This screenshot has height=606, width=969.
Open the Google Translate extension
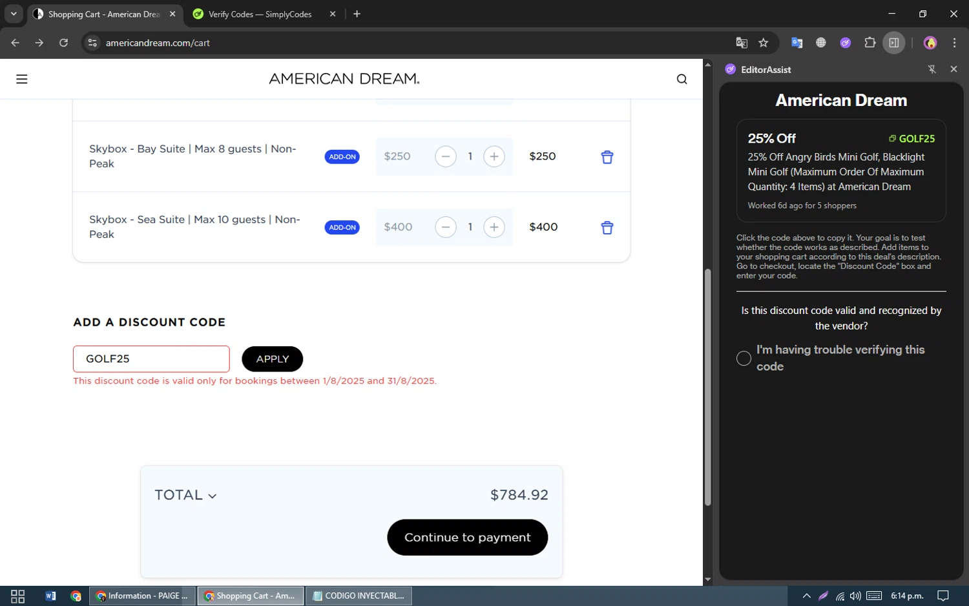point(797,43)
